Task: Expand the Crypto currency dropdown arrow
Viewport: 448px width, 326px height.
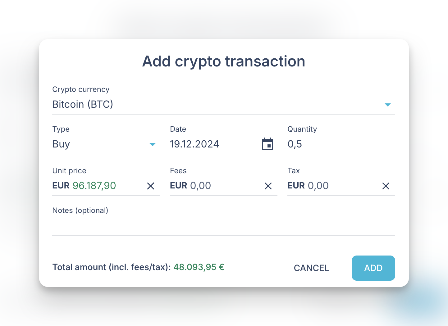Action: [x=387, y=105]
